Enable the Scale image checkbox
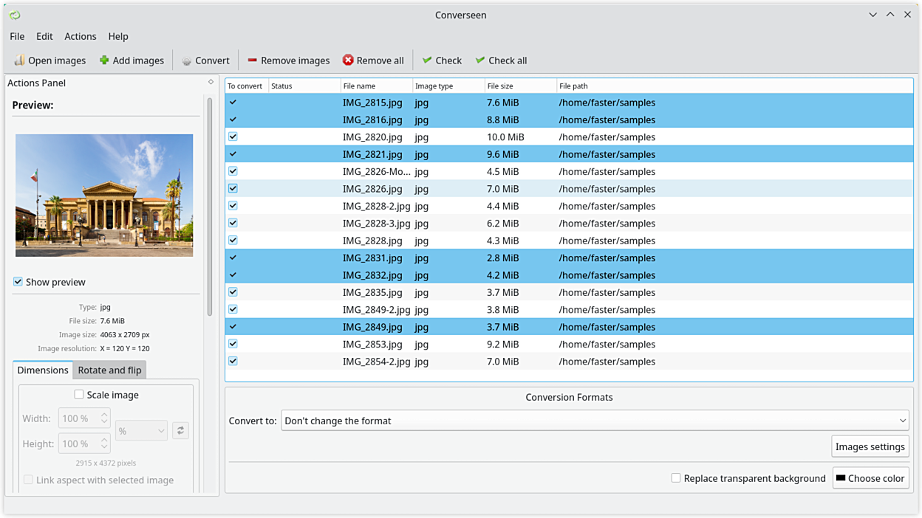 pos(79,395)
